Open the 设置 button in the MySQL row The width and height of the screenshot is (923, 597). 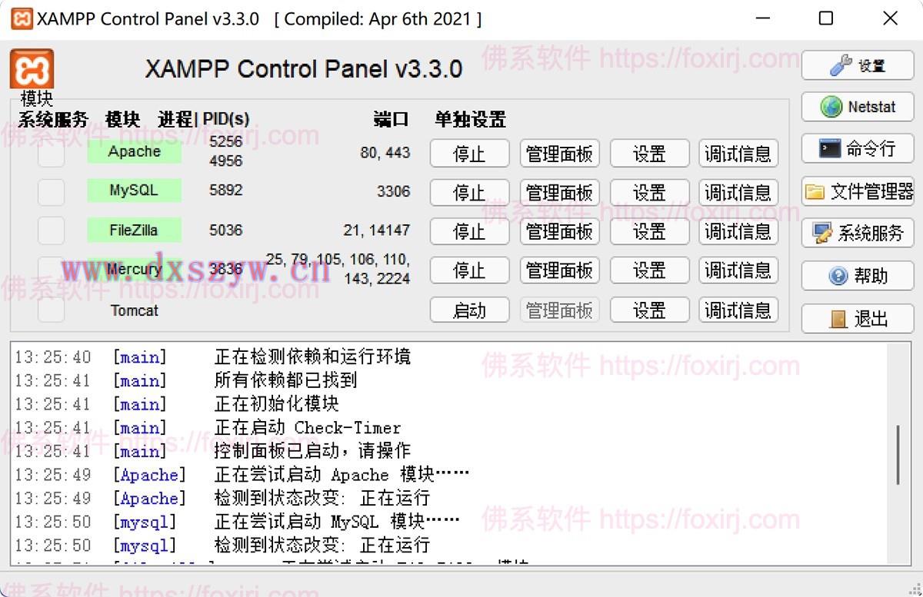point(649,192)
